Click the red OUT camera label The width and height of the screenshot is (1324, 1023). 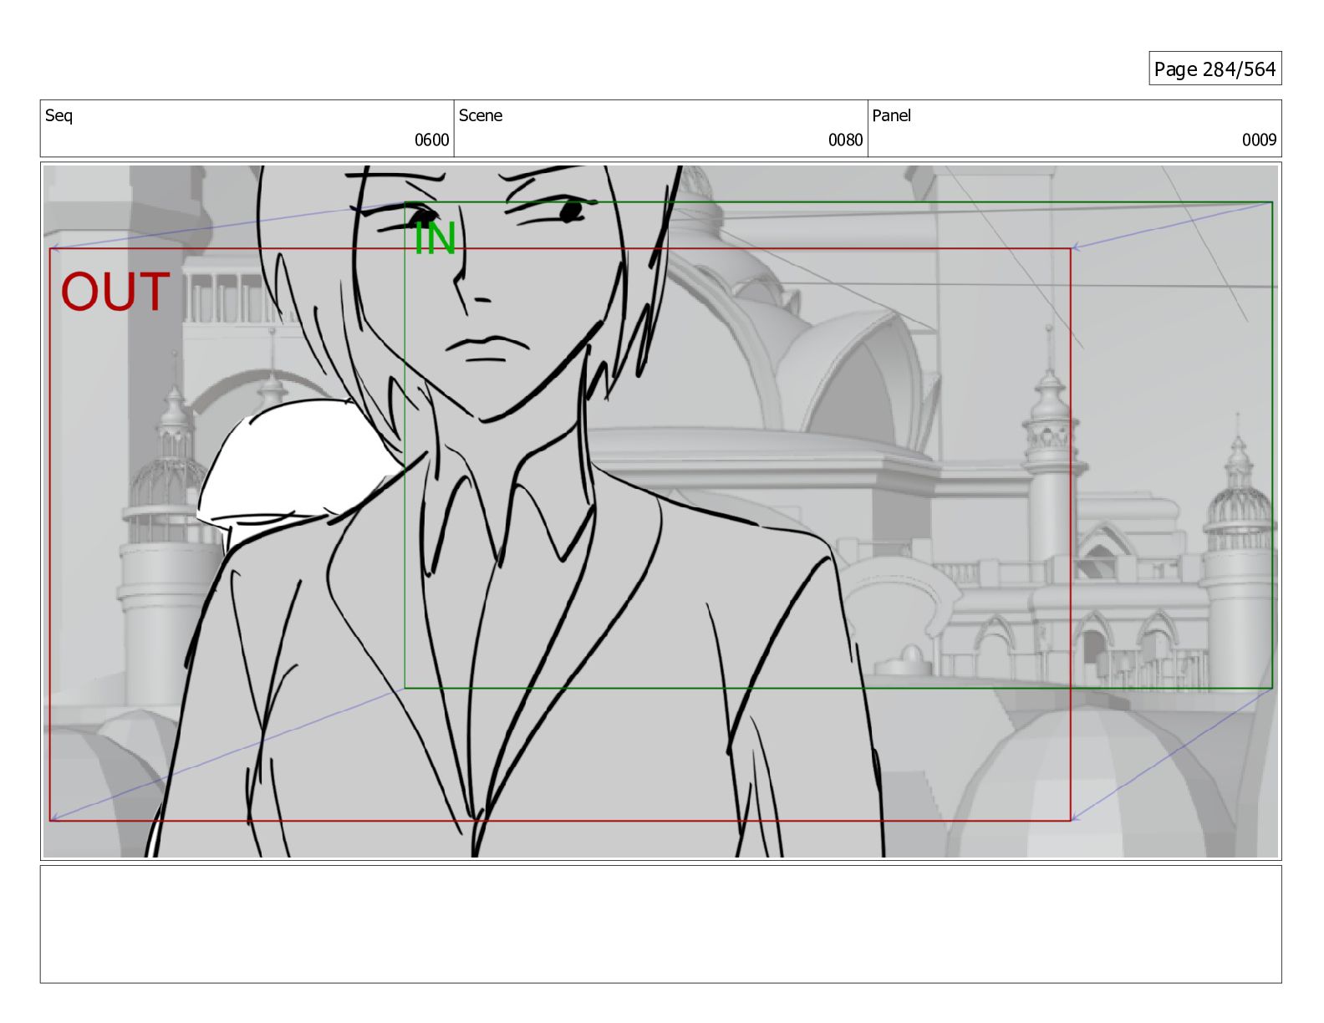click(115, 292)
